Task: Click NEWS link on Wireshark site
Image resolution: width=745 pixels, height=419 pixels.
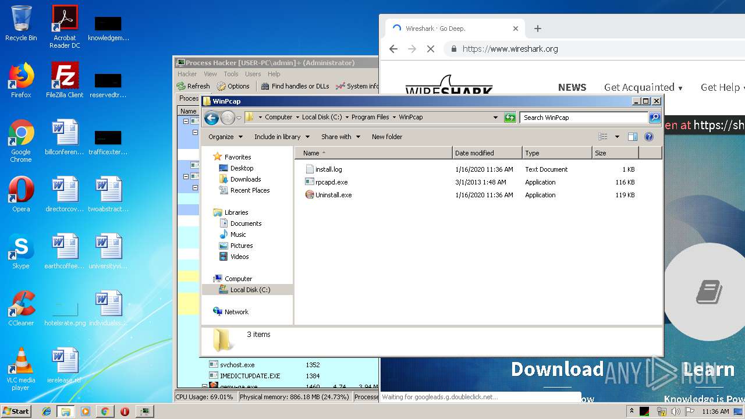Action: click(572, 87)
